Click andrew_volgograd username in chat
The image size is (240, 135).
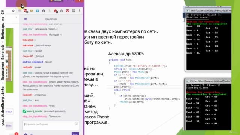[33, 62]
